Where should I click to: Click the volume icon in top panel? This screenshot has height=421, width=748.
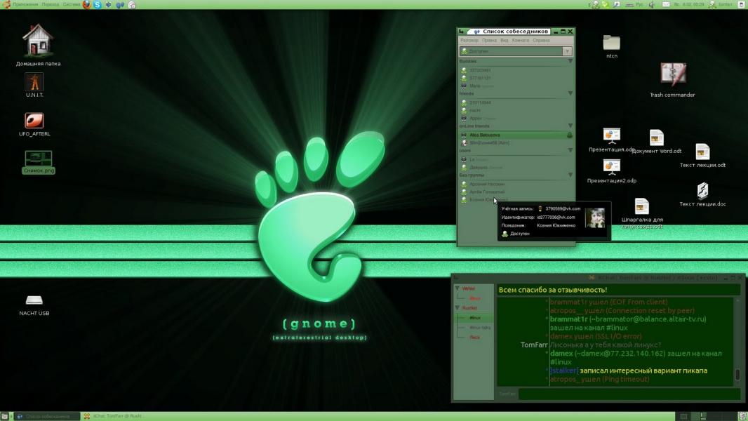point(652,4)
